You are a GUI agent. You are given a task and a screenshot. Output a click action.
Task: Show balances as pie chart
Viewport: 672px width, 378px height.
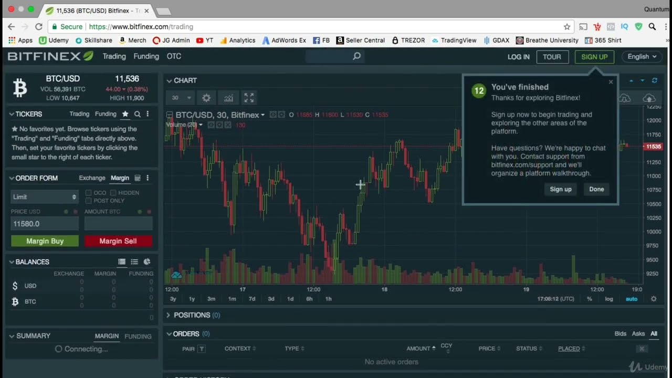pyautogui.click(x=147, y=262)
